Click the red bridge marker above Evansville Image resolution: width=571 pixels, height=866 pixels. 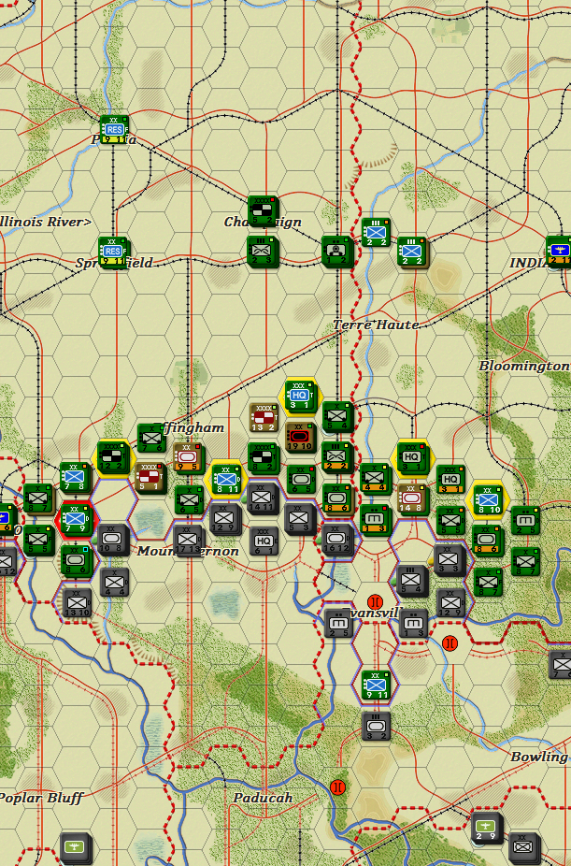tap(375, 601)
